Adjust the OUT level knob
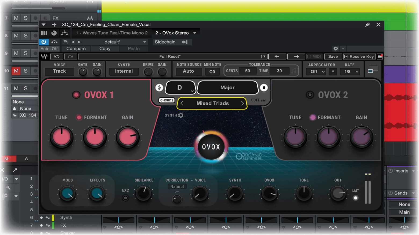Image resolution: width=419 pixels, height=235 pixels. pos(338,193)
